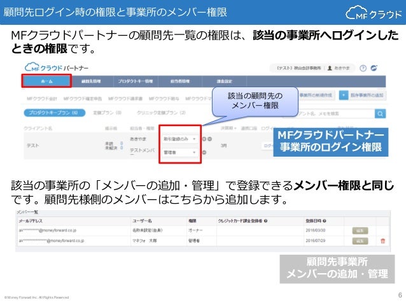Click the メールアドレス column header
This screenshot has height=305, width=406.
pos(31,221)
